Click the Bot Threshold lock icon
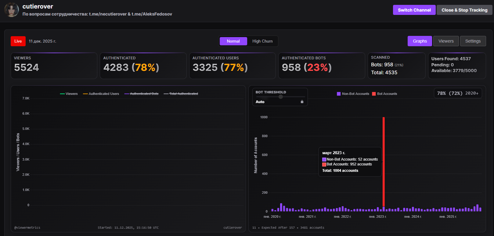The image size is (494, 236). 302,102
